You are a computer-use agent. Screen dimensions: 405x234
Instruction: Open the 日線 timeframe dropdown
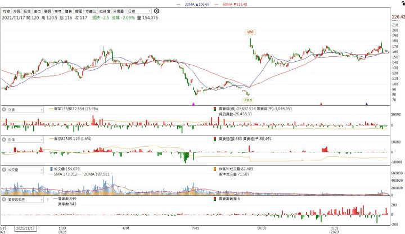(138, 11)
